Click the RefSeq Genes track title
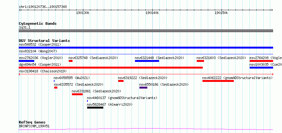The height and width of the screenshot is (133, 282). (x=32, y=123)
